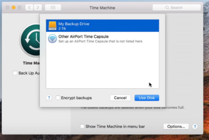209x140 pixels.
Task: Toggle Back Up Automatically checkbox
Action: (x=15, y=73)
